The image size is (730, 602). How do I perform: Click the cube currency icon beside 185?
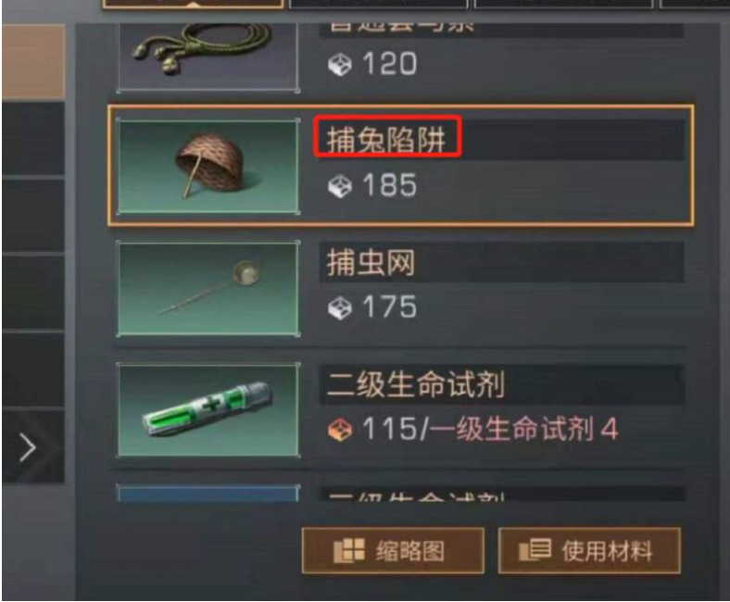tap(339, 186)
